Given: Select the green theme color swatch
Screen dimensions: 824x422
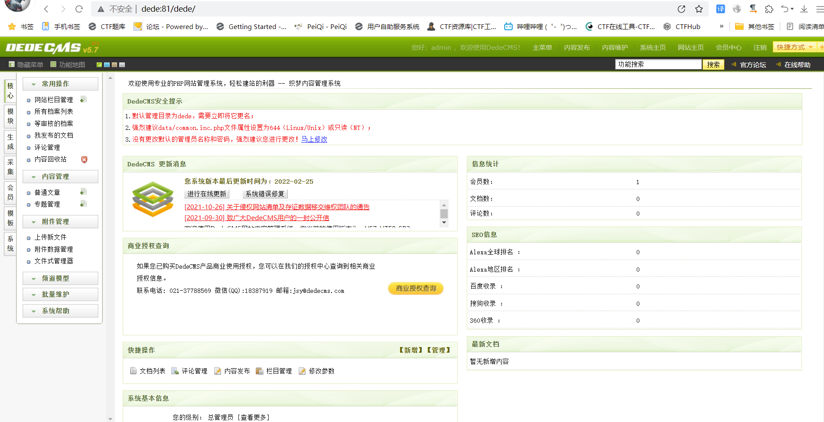Looking at the screenshot, I should click(99, 65).
